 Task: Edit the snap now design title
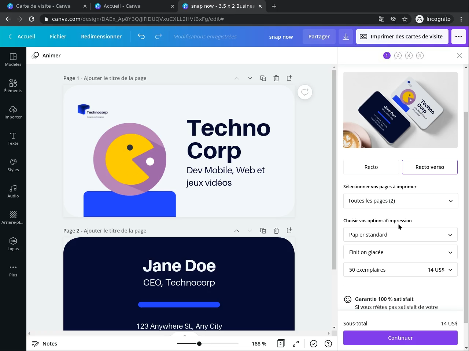281,37
